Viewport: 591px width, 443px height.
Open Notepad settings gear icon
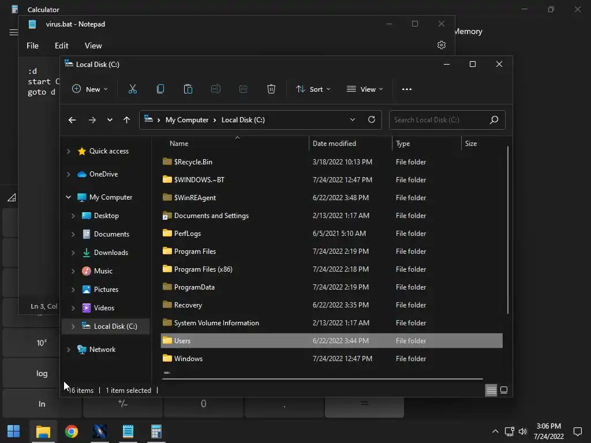(x=442, y=45)
